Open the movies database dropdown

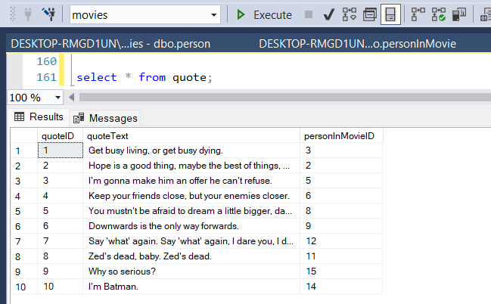click(145, 14)
